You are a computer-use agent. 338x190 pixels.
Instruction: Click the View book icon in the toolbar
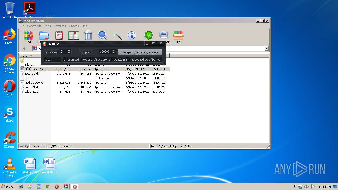74,35
